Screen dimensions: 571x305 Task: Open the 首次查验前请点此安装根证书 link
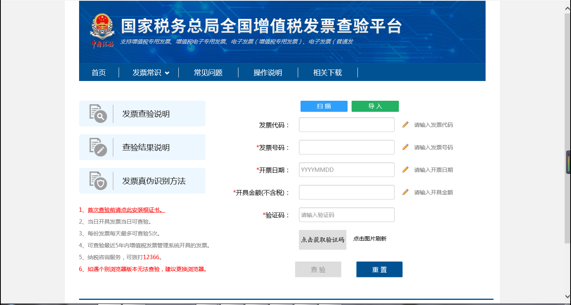[127, 210]
